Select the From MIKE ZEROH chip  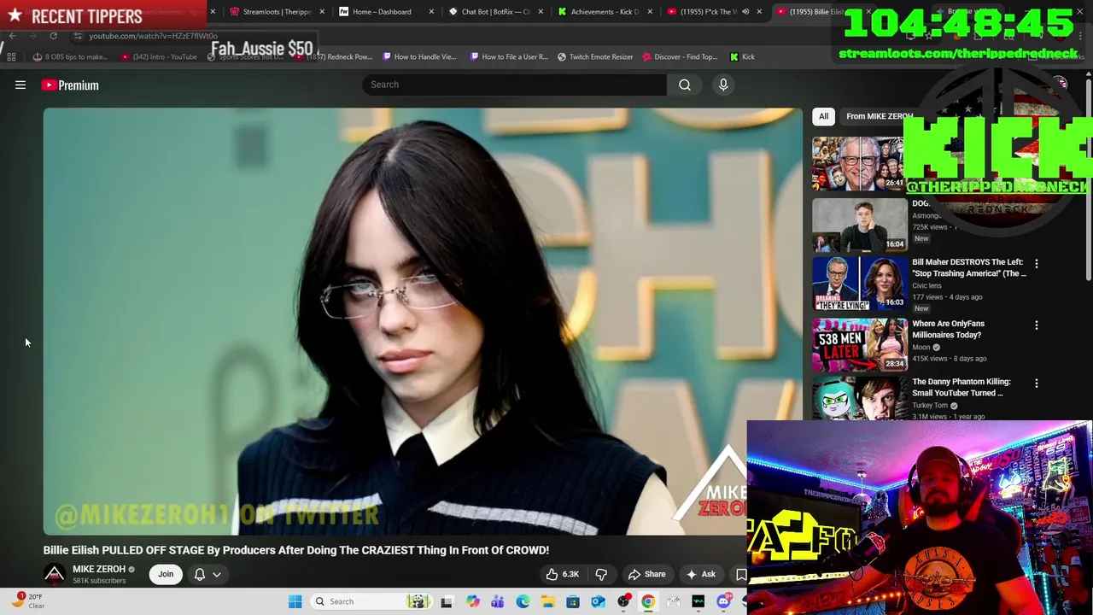pos(880,116)
